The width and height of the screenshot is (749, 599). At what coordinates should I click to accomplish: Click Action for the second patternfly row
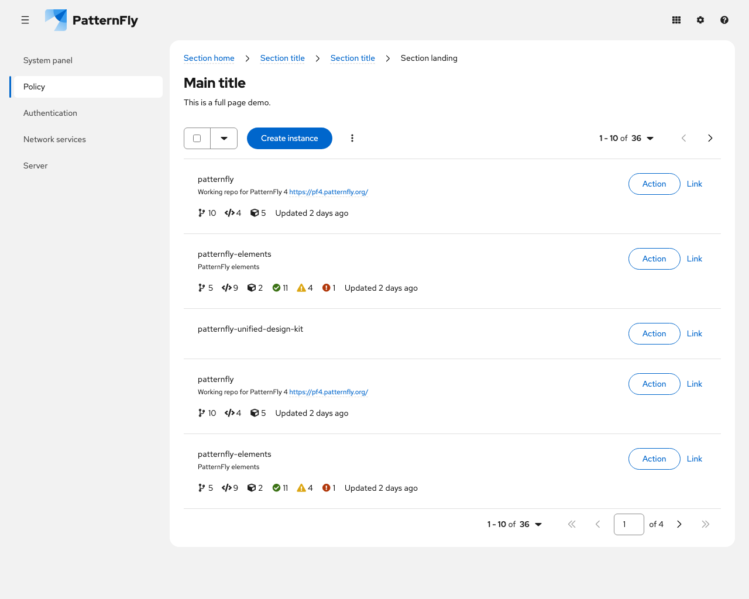[654, 384]
